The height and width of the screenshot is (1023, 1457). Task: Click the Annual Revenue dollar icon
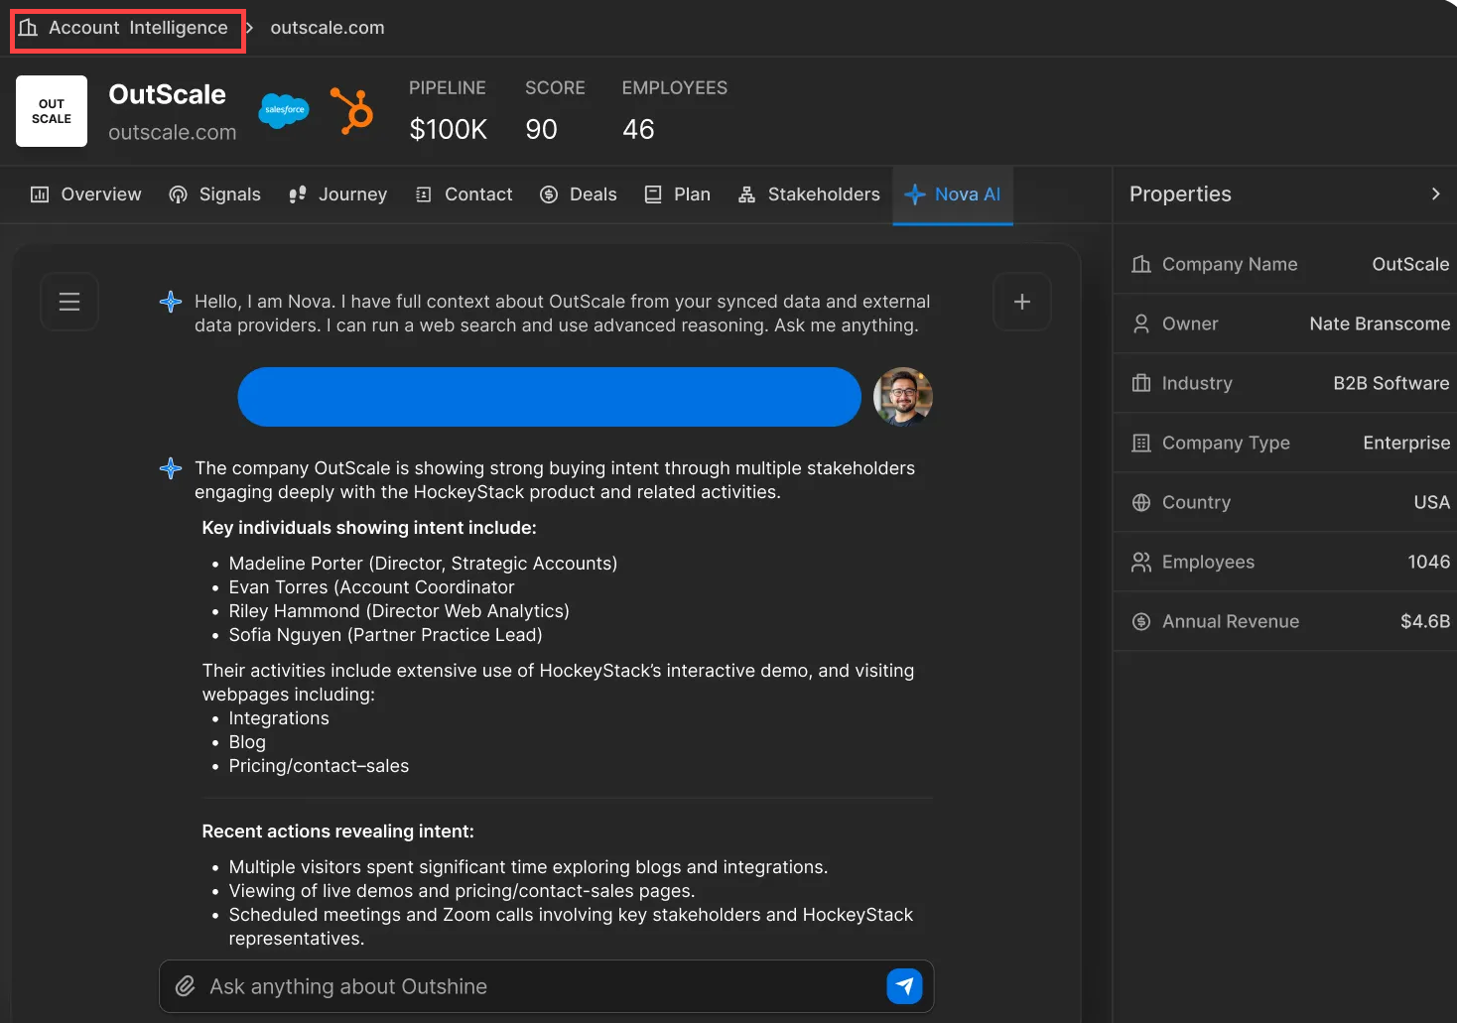[1141, 621]
